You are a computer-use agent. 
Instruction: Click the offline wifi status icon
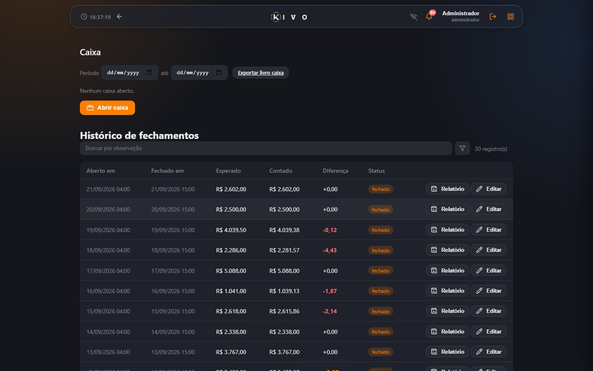tap(413, 16)
